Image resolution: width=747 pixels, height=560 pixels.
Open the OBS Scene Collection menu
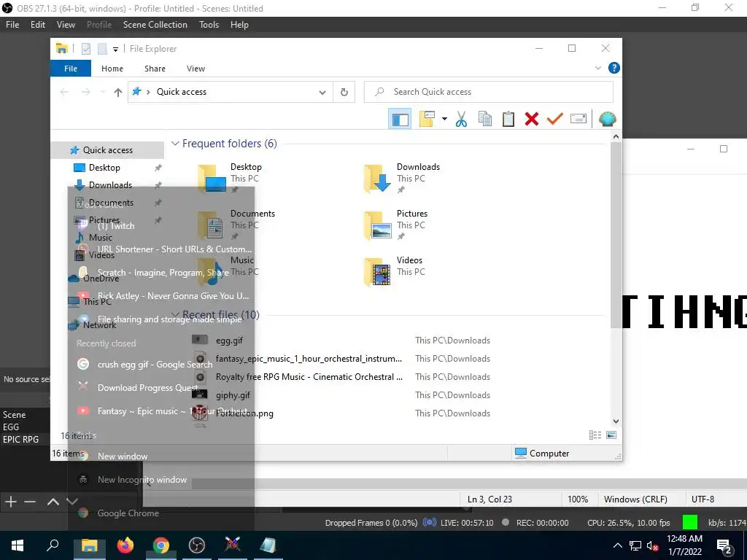click(155, 25)
